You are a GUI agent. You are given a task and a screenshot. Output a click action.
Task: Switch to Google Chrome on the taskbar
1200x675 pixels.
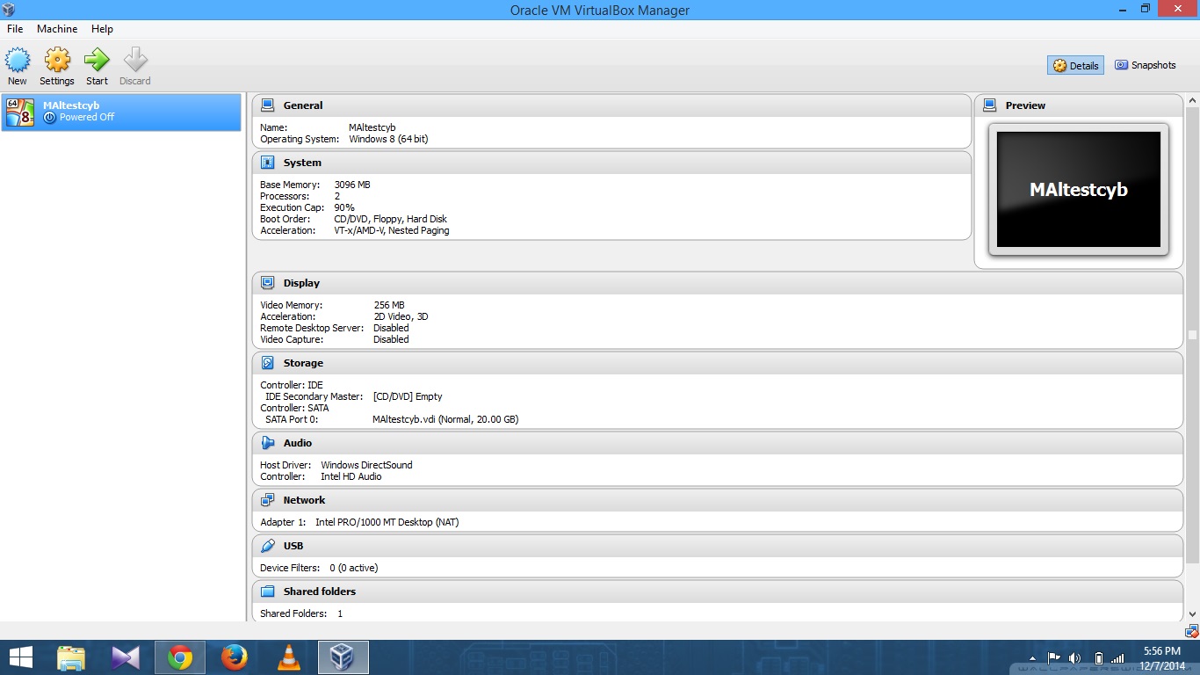180,657
